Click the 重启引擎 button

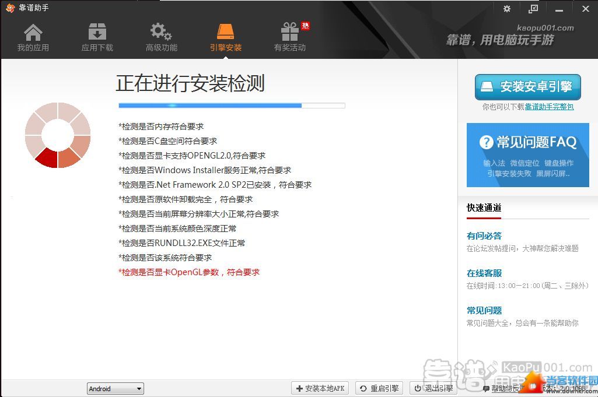(379, 388)
